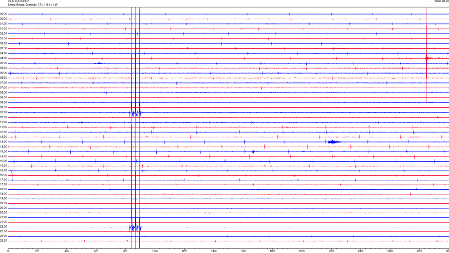The width and height of the screenshot is (449, 253).
Task: Select the 01:00 row time label
Action: (3, 23)
